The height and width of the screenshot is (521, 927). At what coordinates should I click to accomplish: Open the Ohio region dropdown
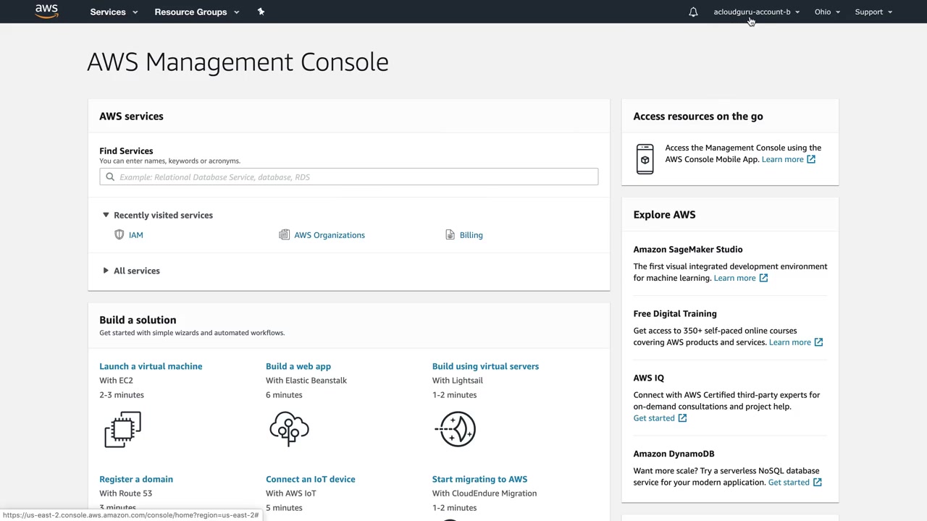(827, 12)
